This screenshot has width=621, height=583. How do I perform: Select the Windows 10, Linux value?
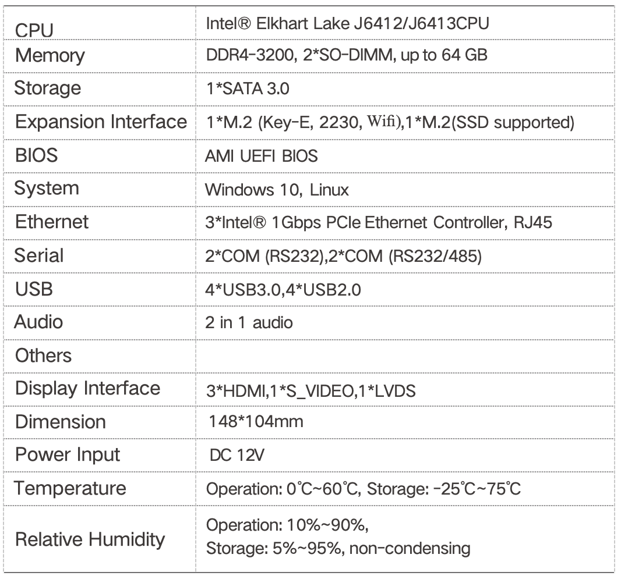277,190
